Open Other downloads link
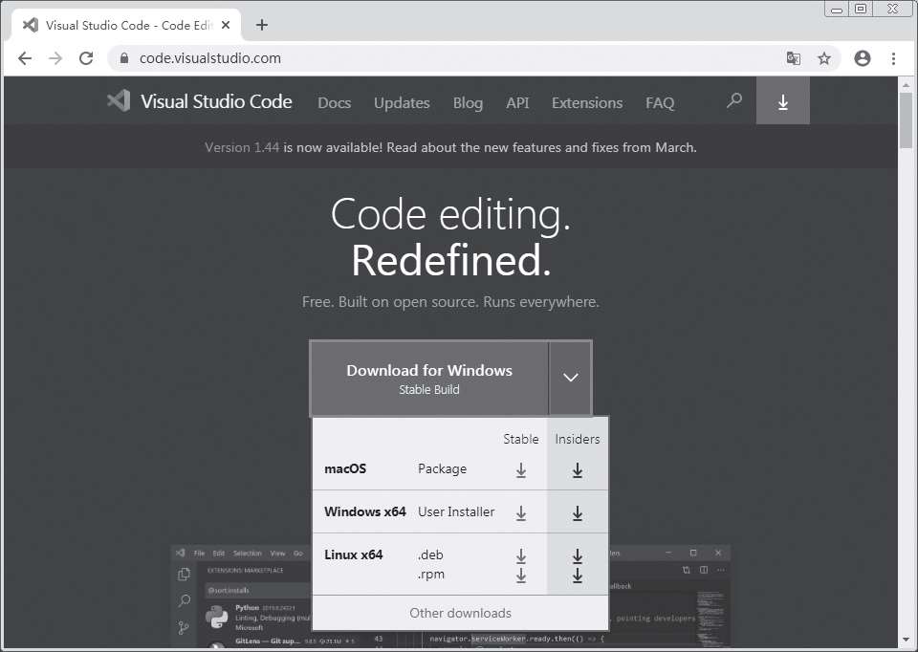918x652 pixels. [460, 613]
